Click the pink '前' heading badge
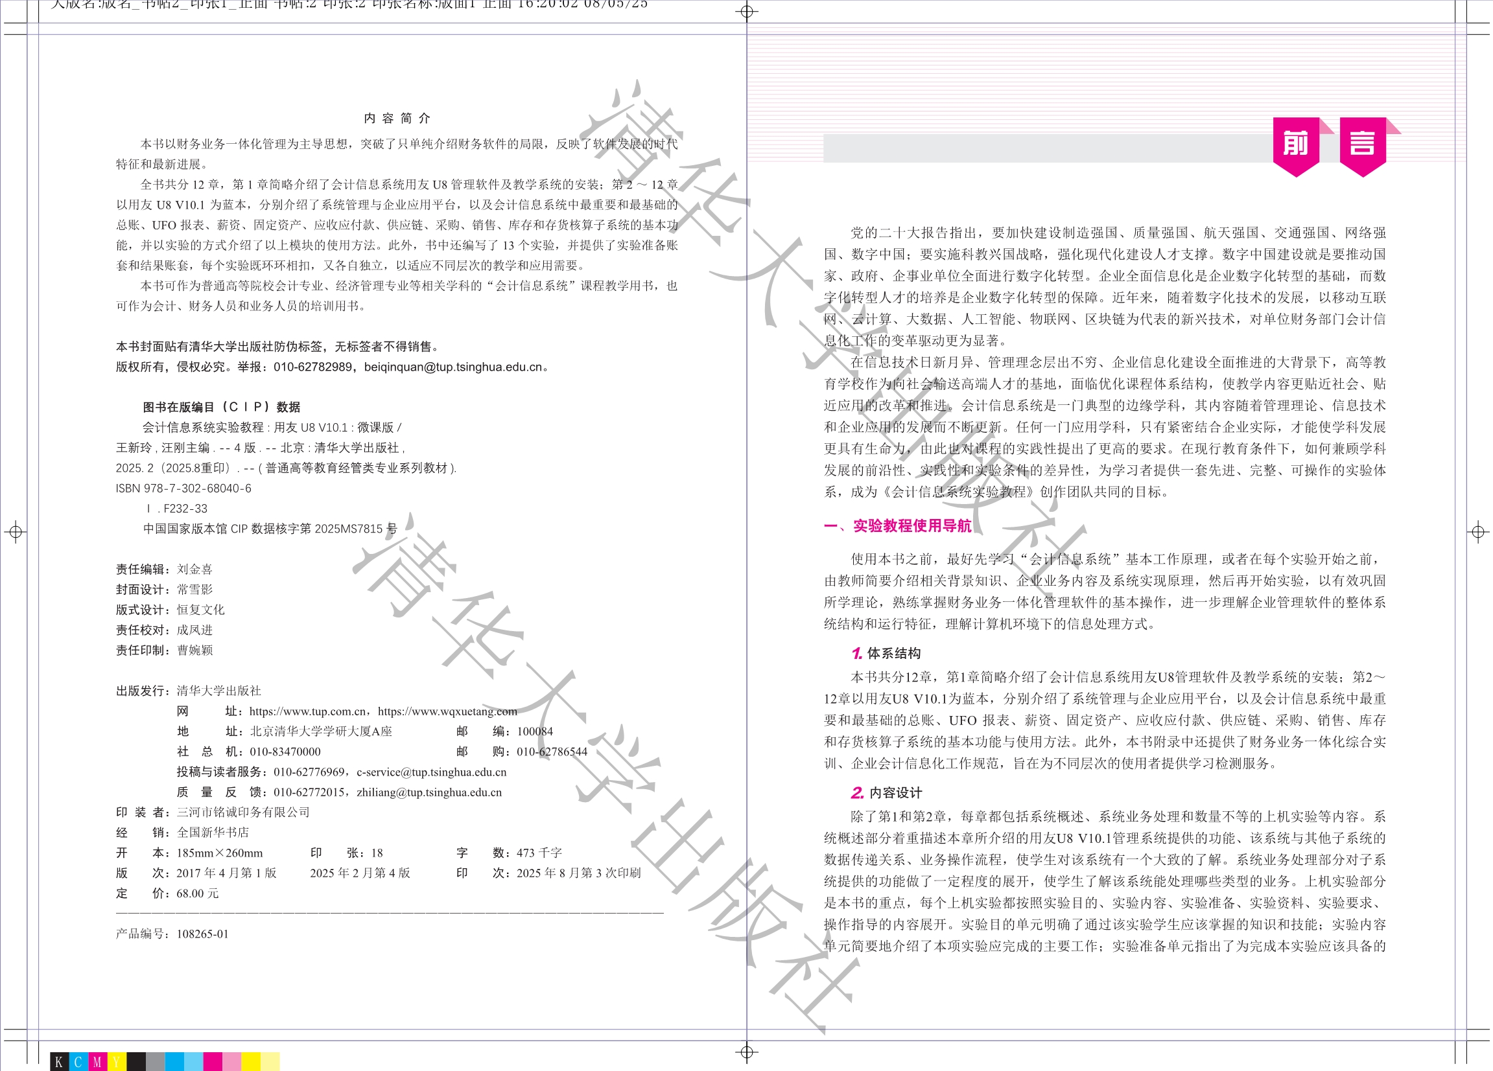1493x1071 pixels. pos(1295,144)
